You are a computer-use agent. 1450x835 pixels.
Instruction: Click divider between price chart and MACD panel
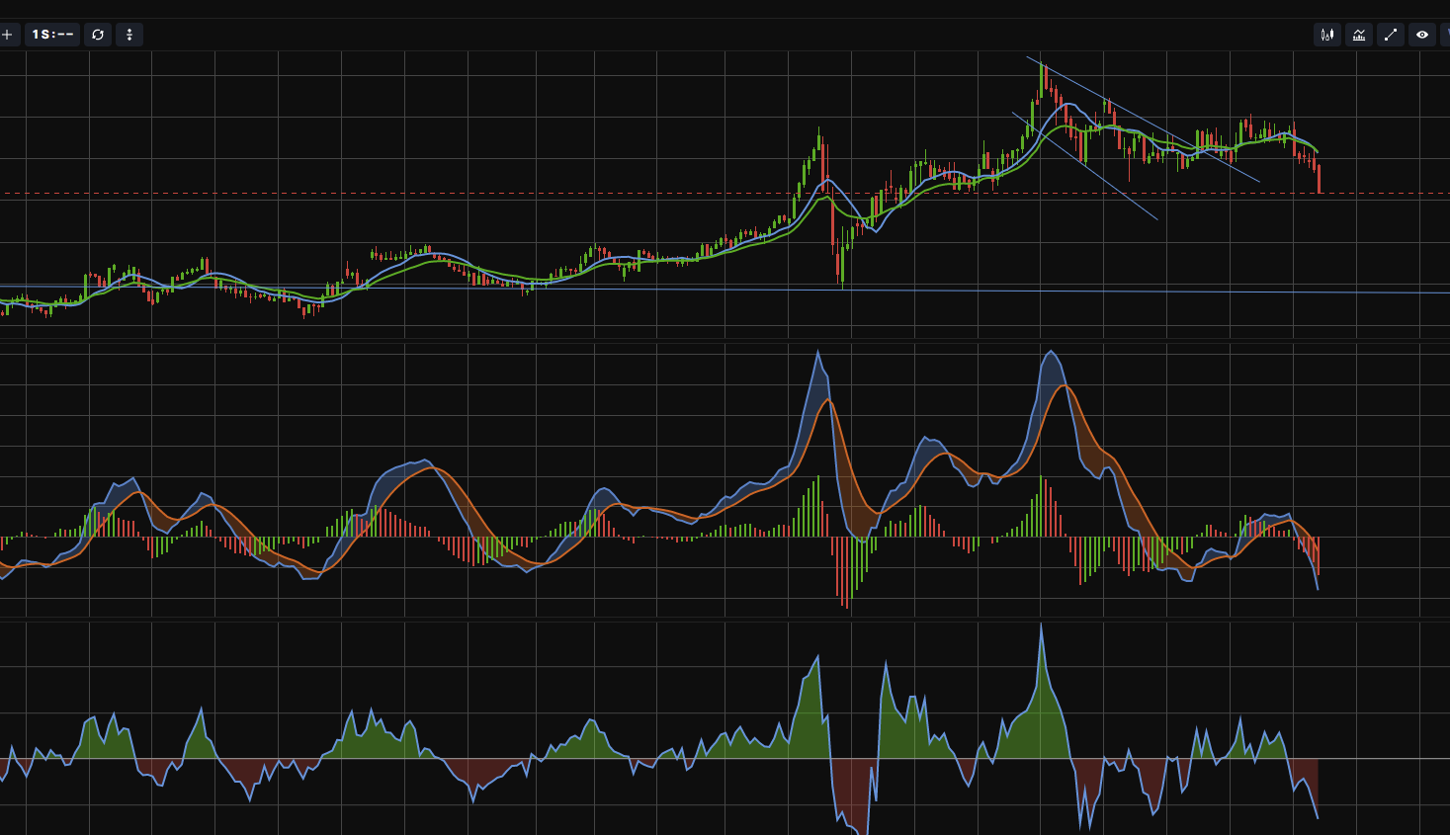coord(725,340)
